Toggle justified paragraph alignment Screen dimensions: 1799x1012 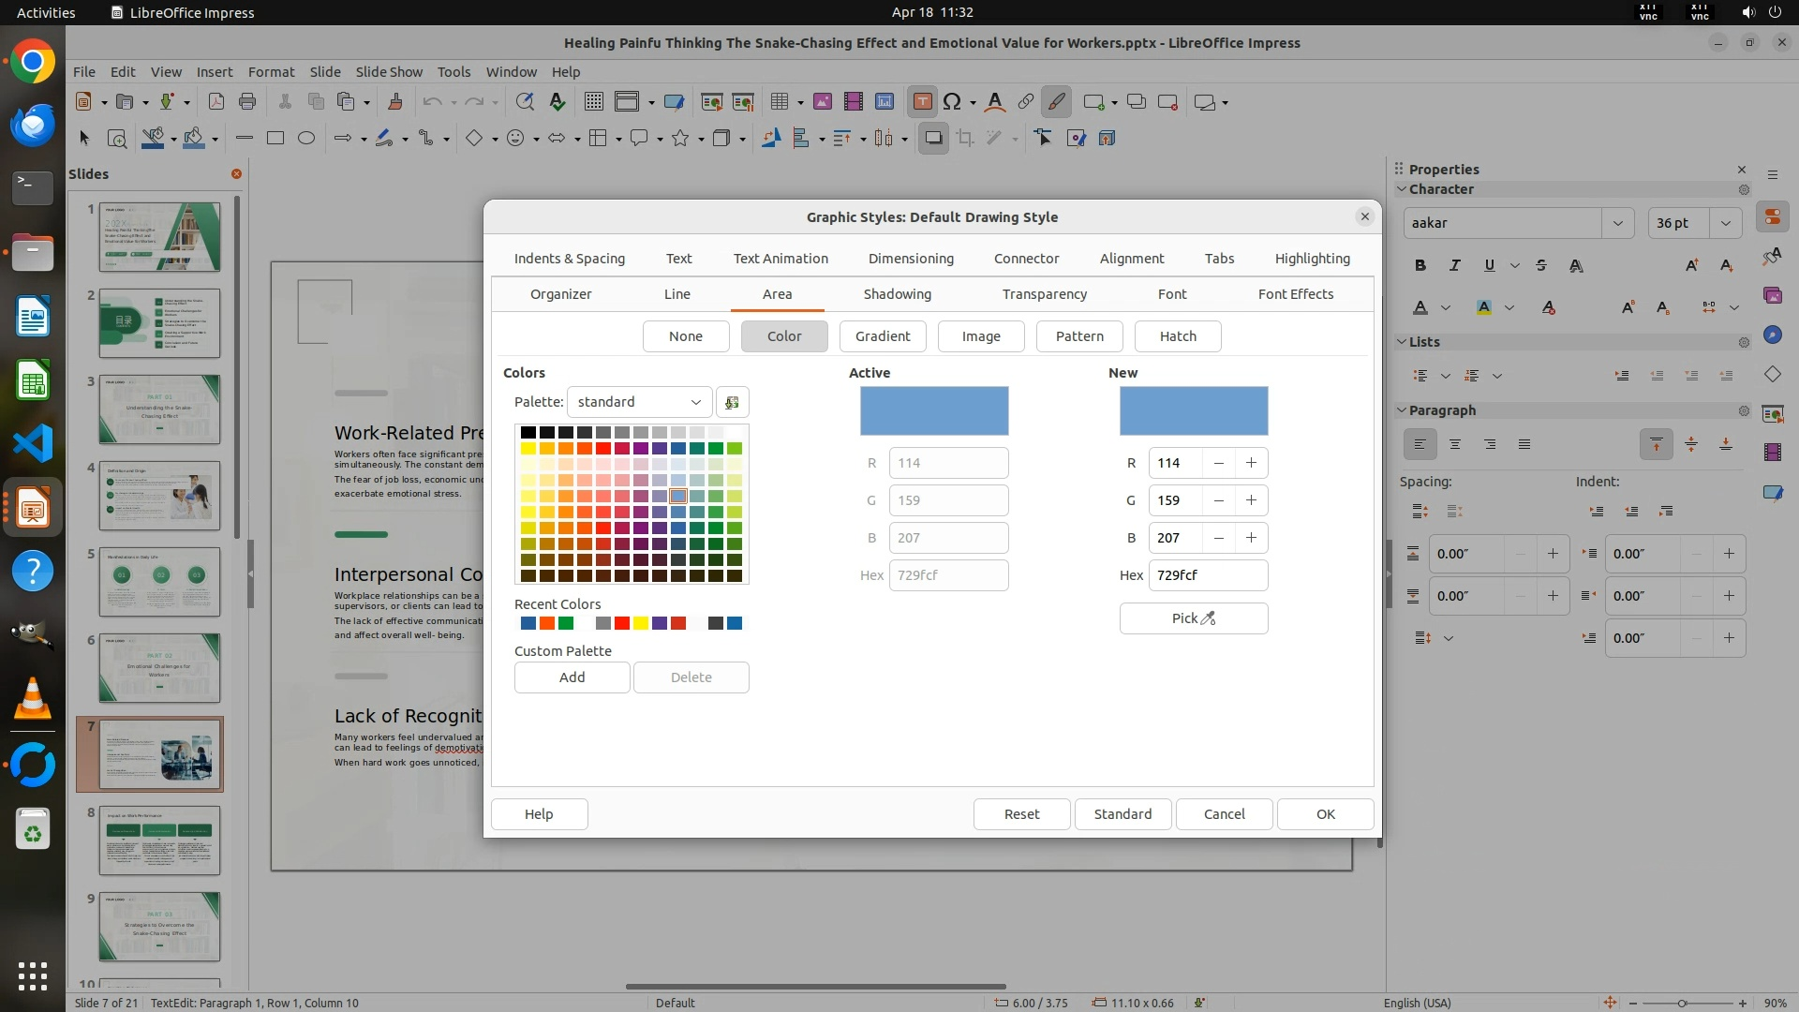(1524, 444)
